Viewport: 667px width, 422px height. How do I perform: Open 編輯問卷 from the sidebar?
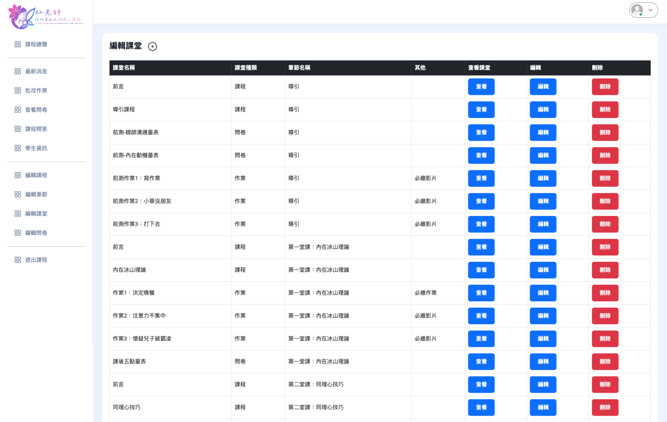point(36,233)
